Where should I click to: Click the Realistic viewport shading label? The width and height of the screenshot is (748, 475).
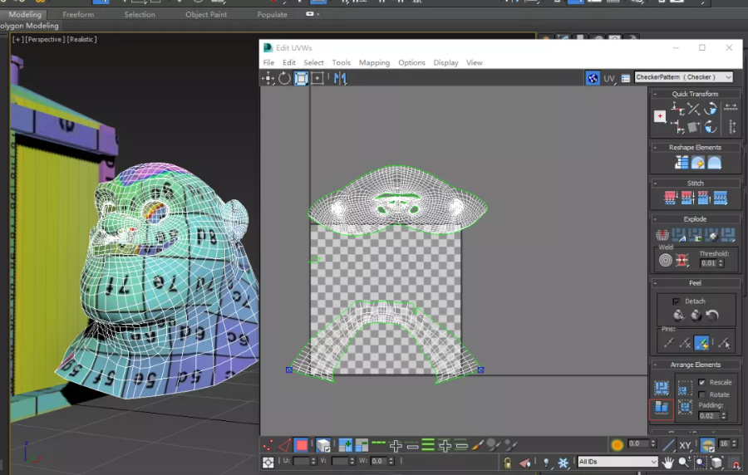point(81,39)
